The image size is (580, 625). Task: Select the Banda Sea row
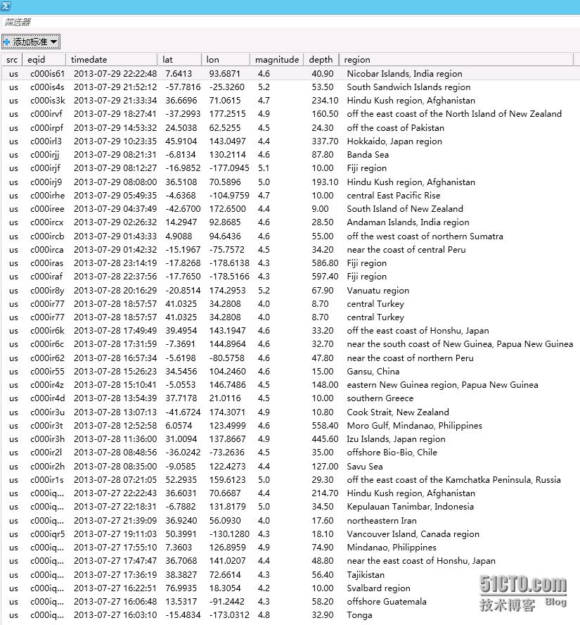[290, 155]
